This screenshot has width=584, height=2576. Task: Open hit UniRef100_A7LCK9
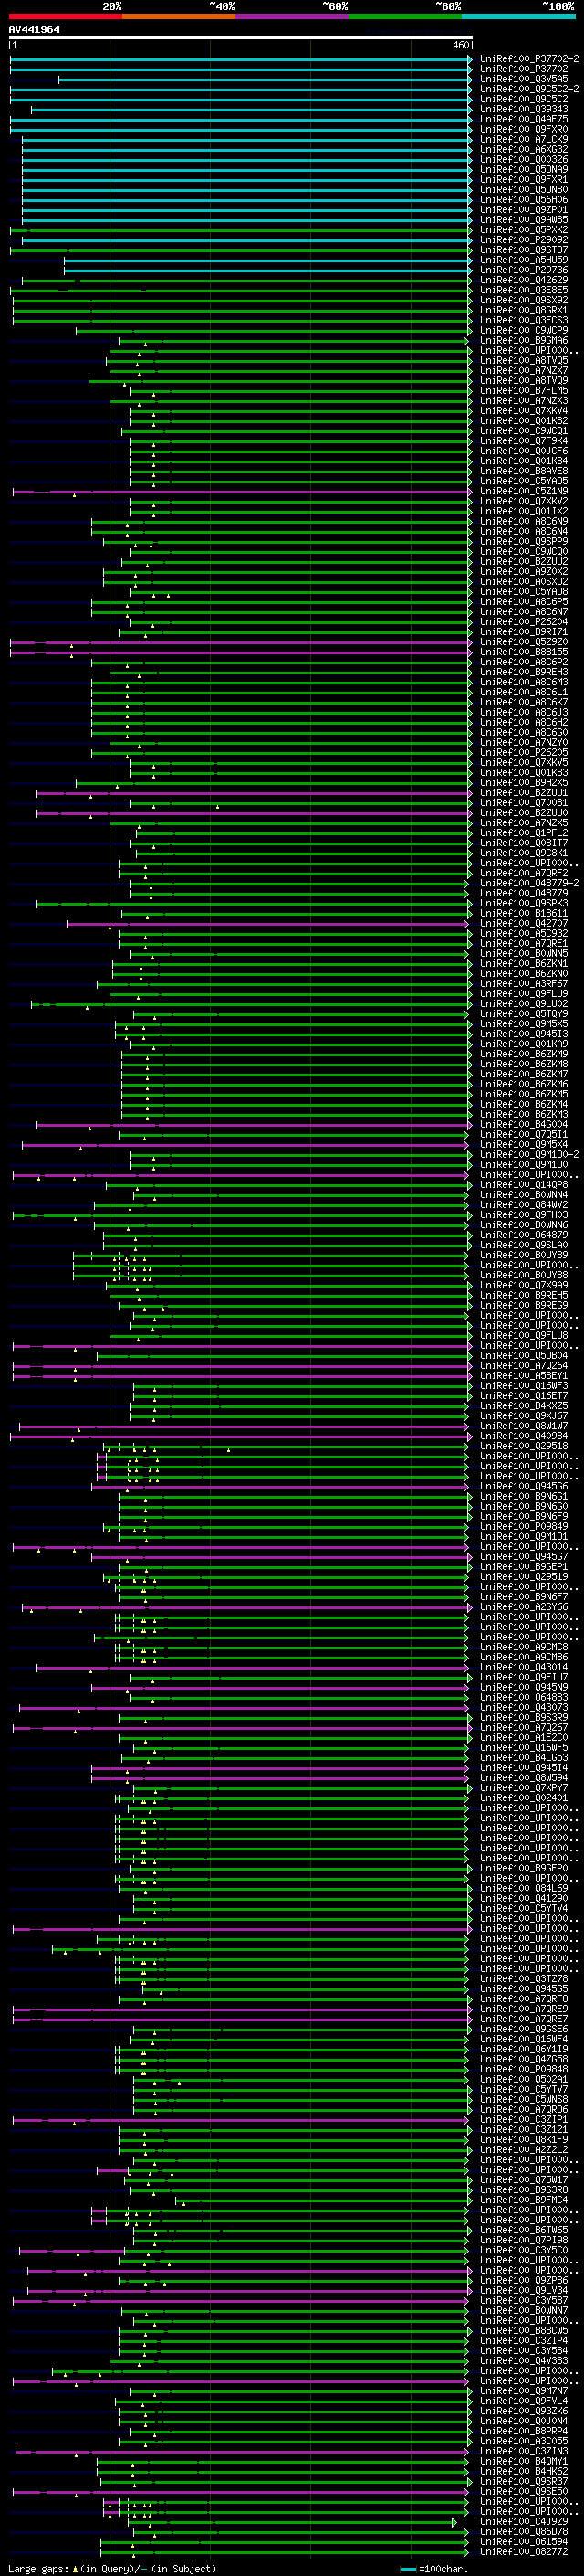pyautogui.click(x=523, y=139)
